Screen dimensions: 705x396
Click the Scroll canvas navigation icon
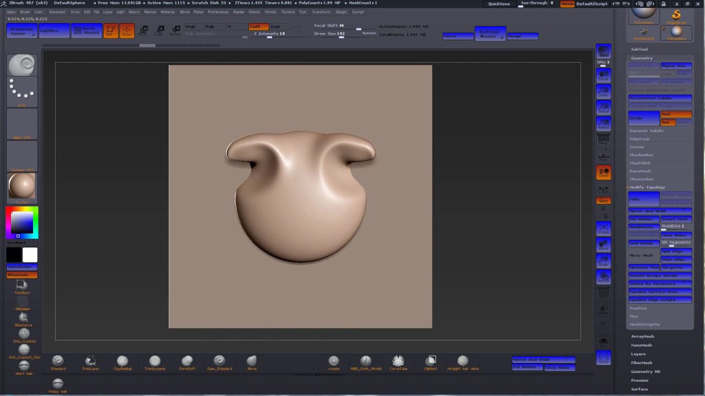point(604,75)
